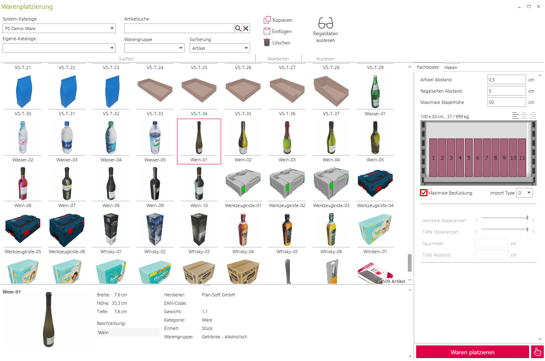Viewport: 545px width, 361px height.
Task: Select right alignment icon above shelf preview
Action: click(x=533, y=116)
